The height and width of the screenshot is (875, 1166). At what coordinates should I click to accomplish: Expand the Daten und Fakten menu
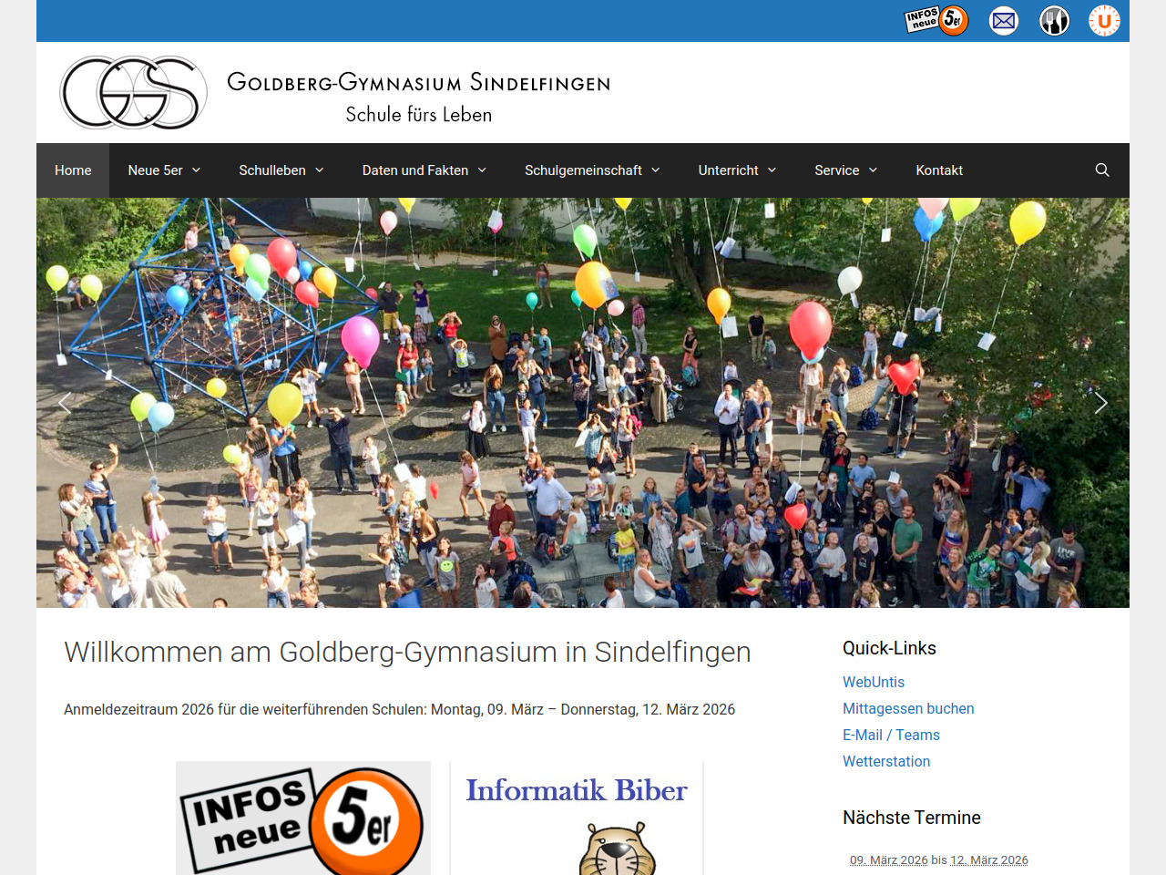(424, 170)
